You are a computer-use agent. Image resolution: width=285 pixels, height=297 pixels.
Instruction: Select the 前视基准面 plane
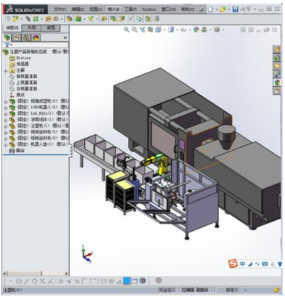(x=27, y=76)
